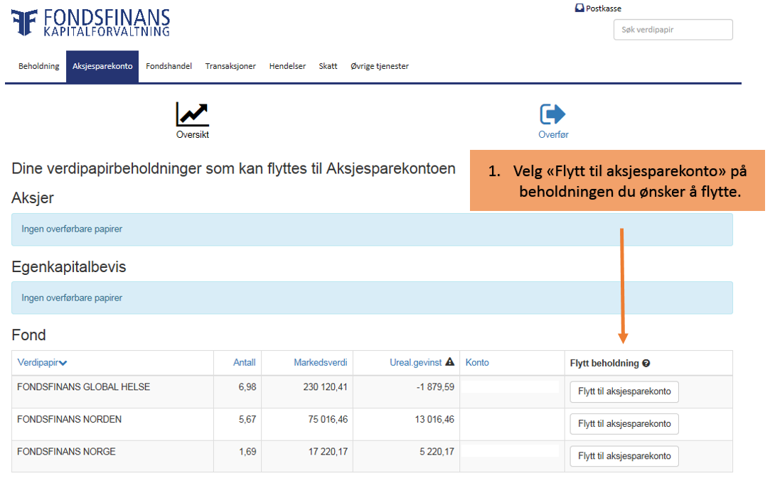
Task: Sort by the Antall column header
Action: pos(244,362)
